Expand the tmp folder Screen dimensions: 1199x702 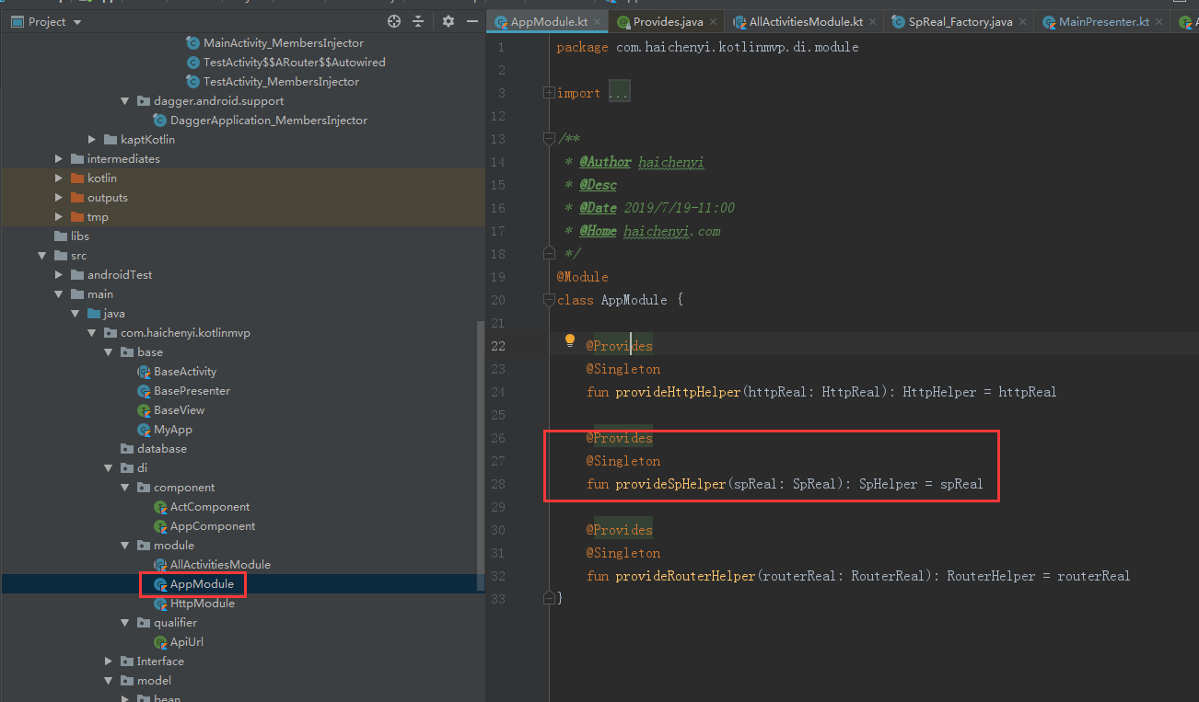click(x=60, y=217)
